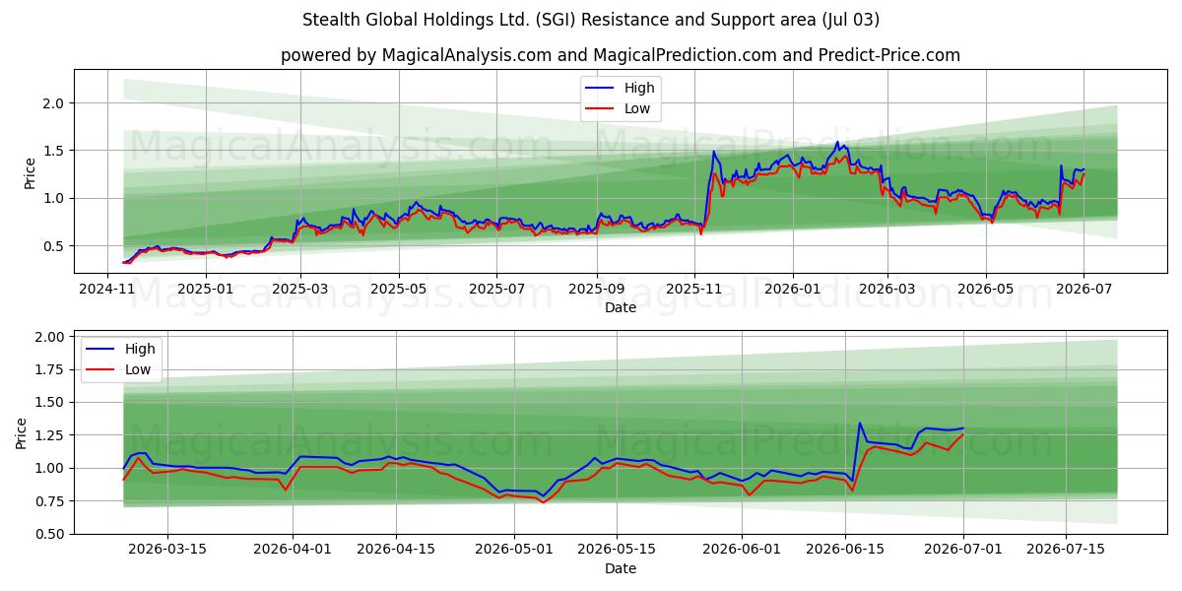Viewport: 1182px width, 591px height.
Task: Click the '0.5' price tick on top chart
Action: tap(53, 246)
